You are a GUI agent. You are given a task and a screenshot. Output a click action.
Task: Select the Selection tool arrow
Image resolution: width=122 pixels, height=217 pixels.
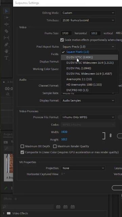pos(6,11)
